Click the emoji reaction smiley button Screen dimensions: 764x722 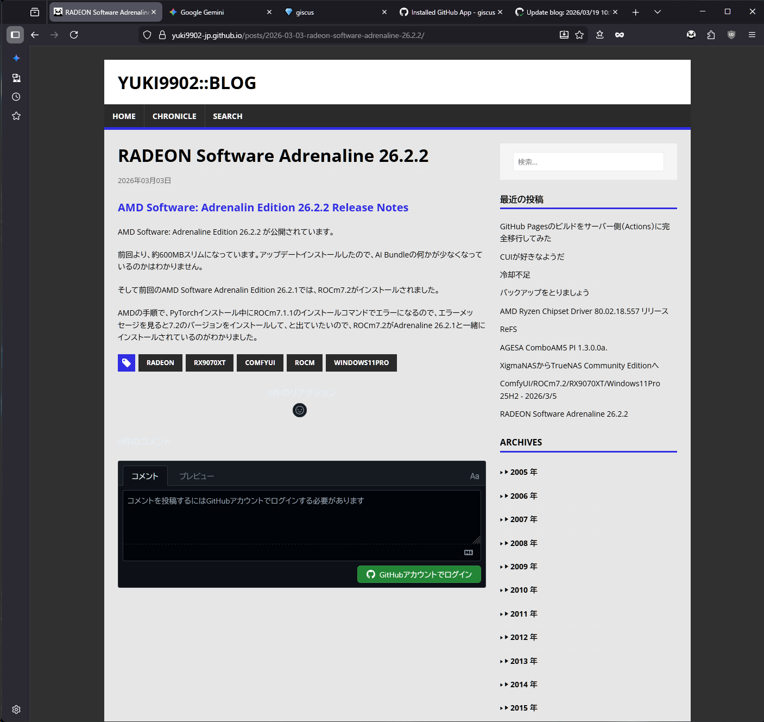click(300, 410)
